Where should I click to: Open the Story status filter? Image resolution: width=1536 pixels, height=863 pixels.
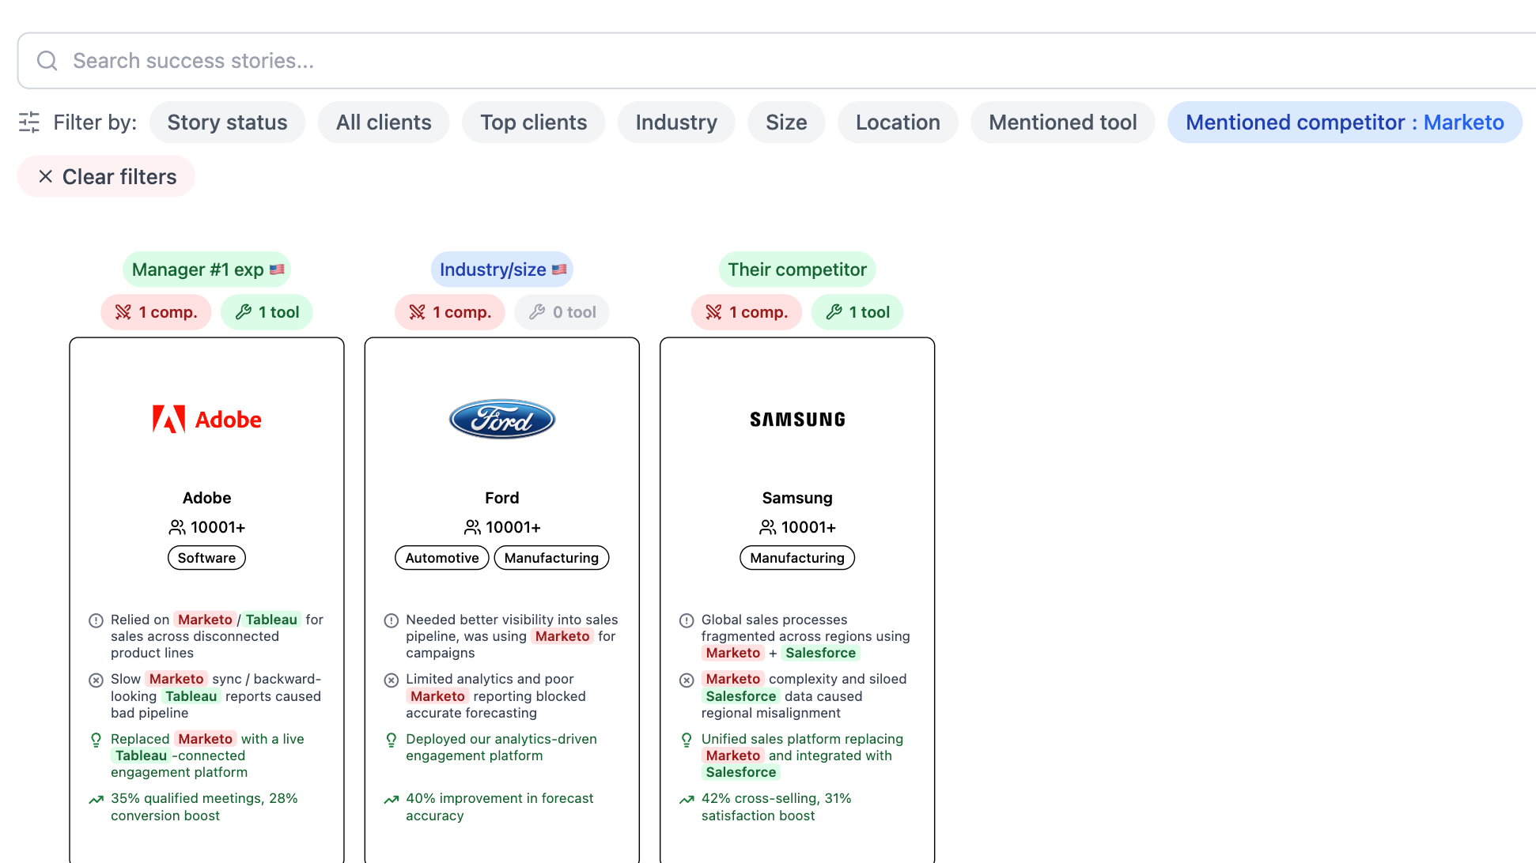(x=227, y=122)
